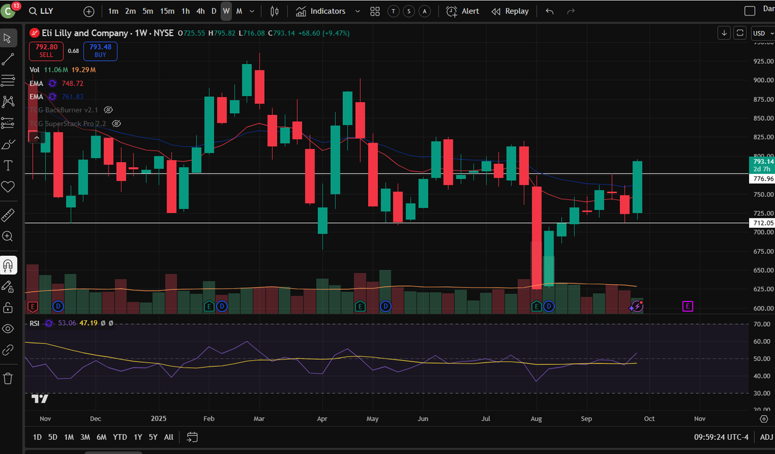Start bar Replay mode
The height and width of the screenshot is (454, 775).
click(x=510, y=11)
